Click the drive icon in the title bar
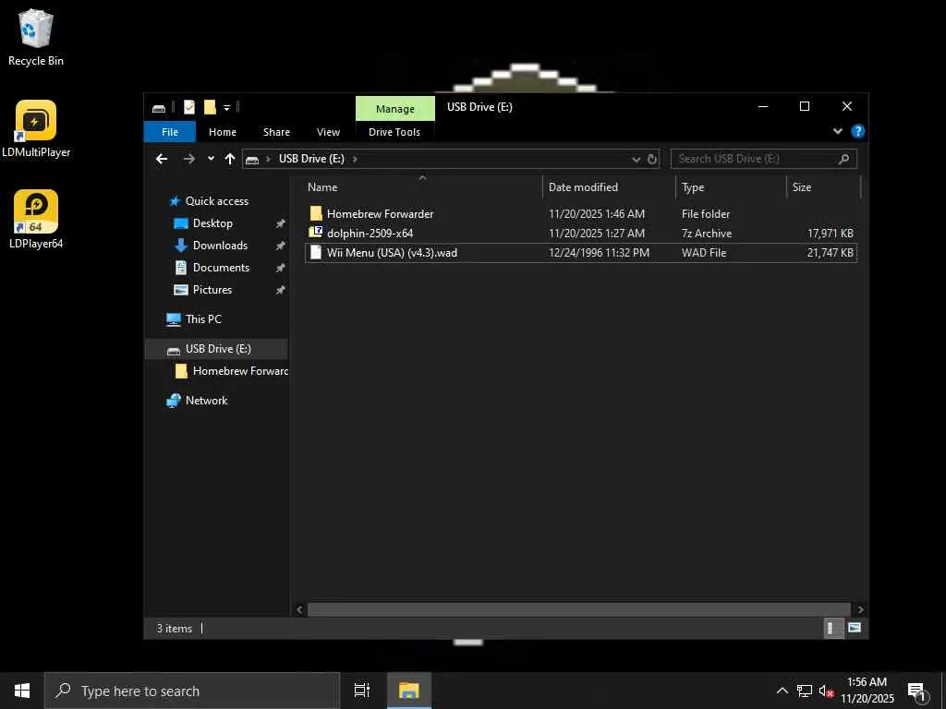946x709 pixels. [159, 108]
